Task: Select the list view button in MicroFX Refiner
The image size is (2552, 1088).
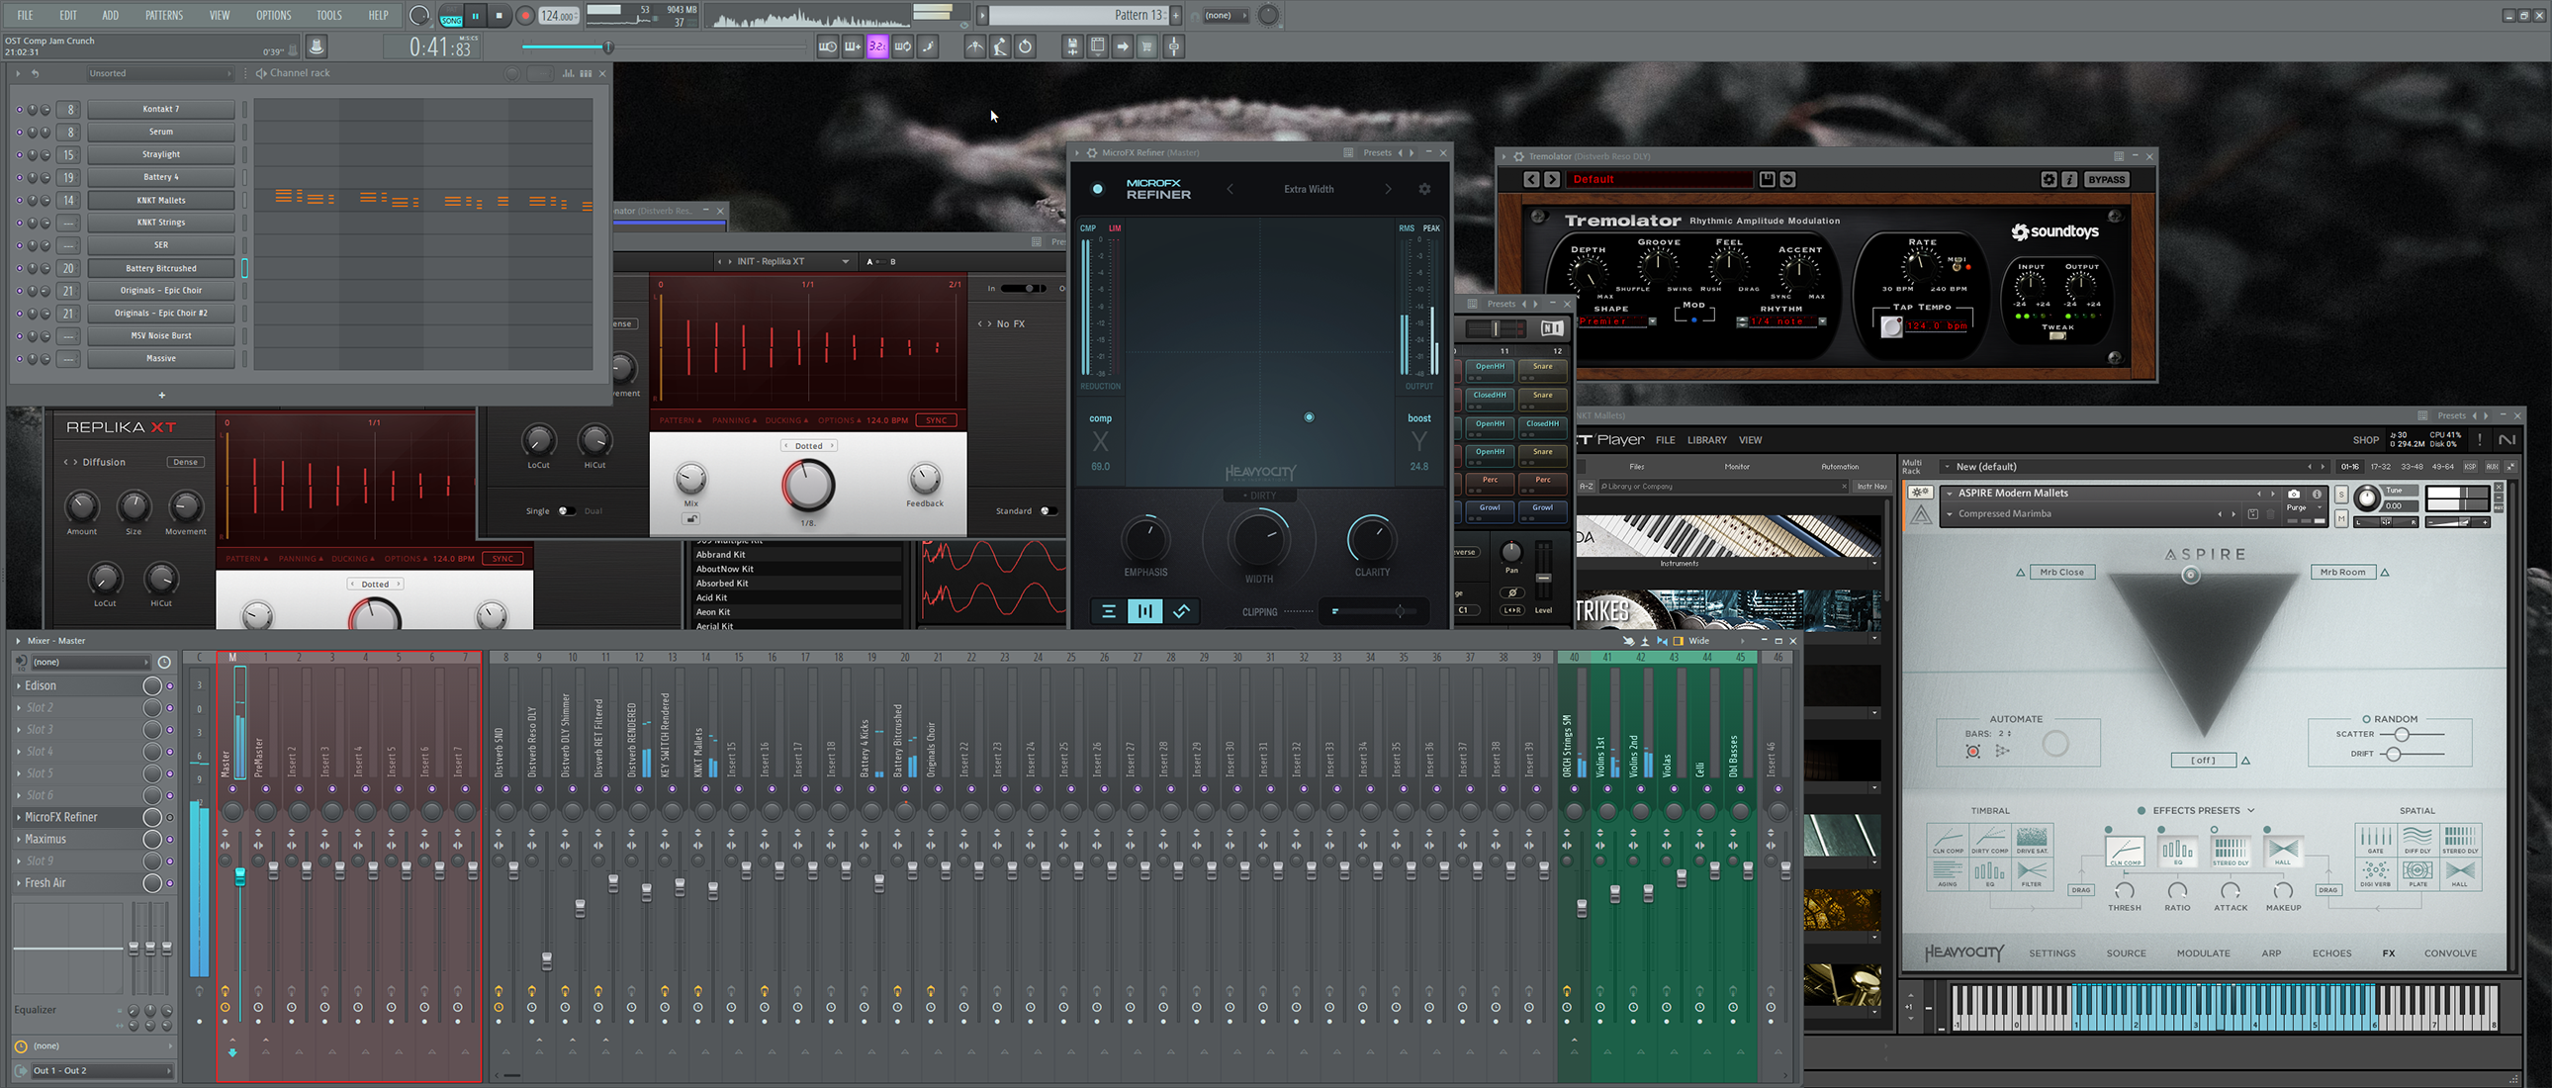Action: tap(1109, 611)
